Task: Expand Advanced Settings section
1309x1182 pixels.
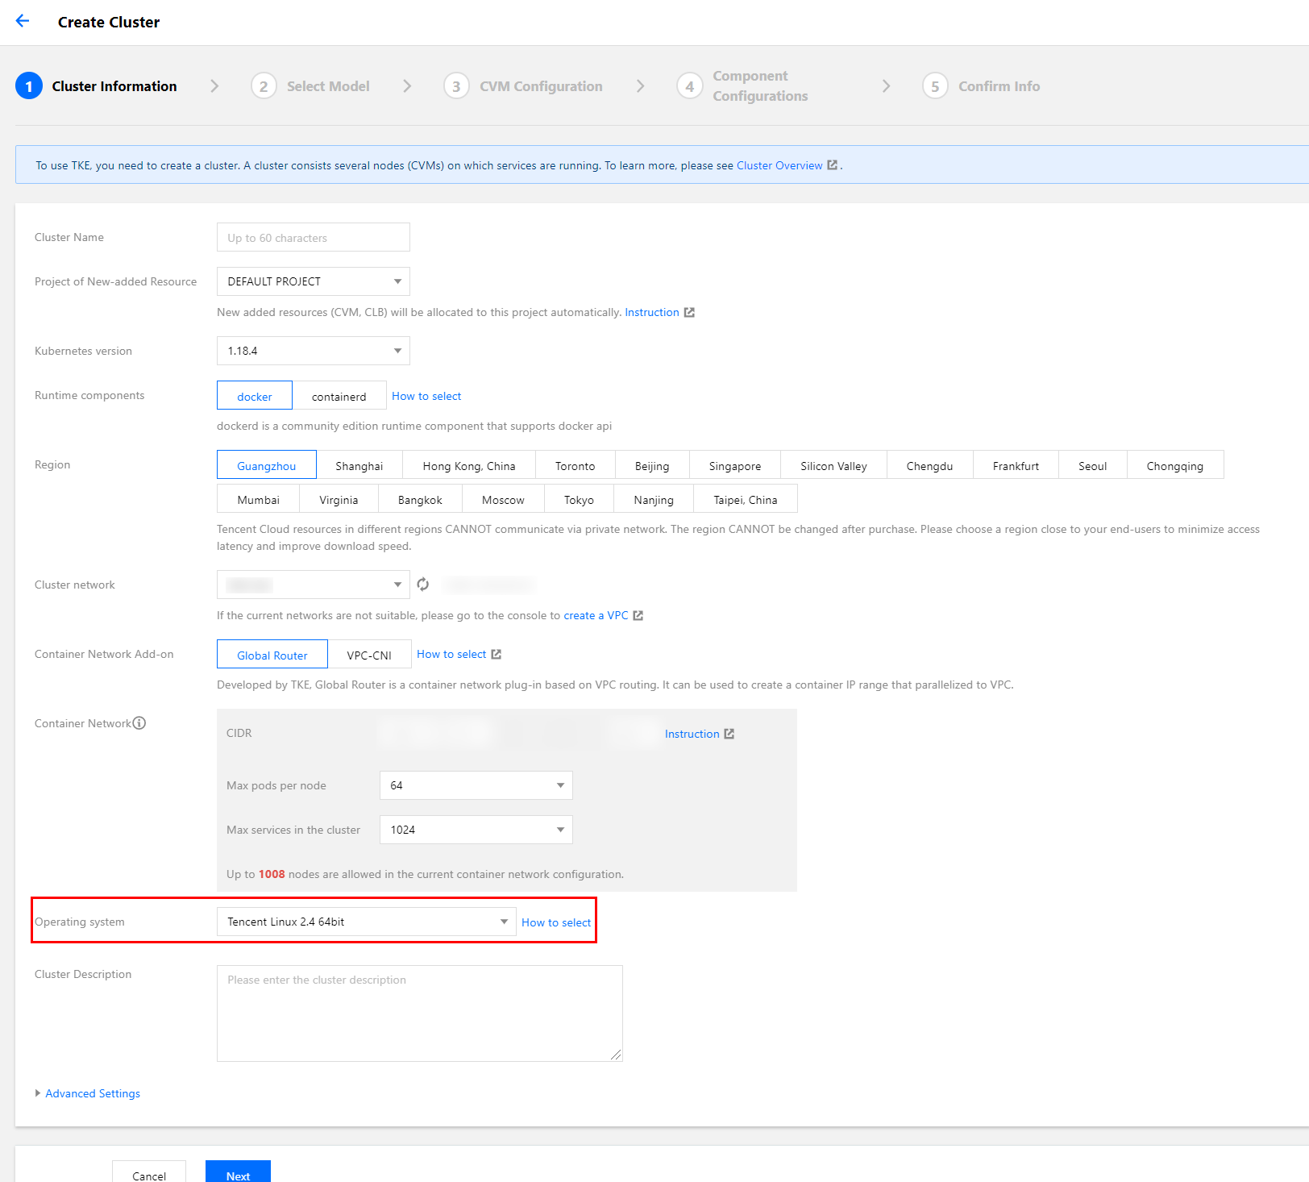Action: coord(92,1093)
